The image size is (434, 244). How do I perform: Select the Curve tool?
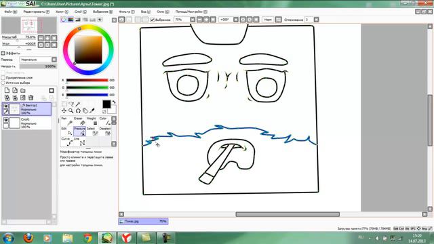click(x=67, y=142)
